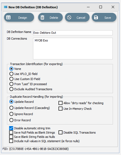The image size is (121, 155).
Task: Click the Cancel circle-slash icon
Action: pyautogui.click(x=69, y=17)
